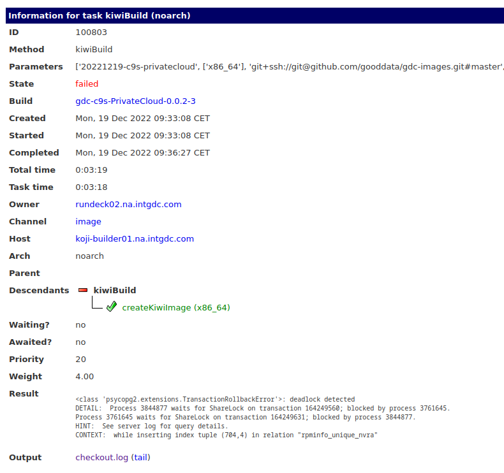Image resolution: width=504 pixels, height=473 pixels.
Task: Click Method value kiwiBuild
Action: tap(94, 50)
